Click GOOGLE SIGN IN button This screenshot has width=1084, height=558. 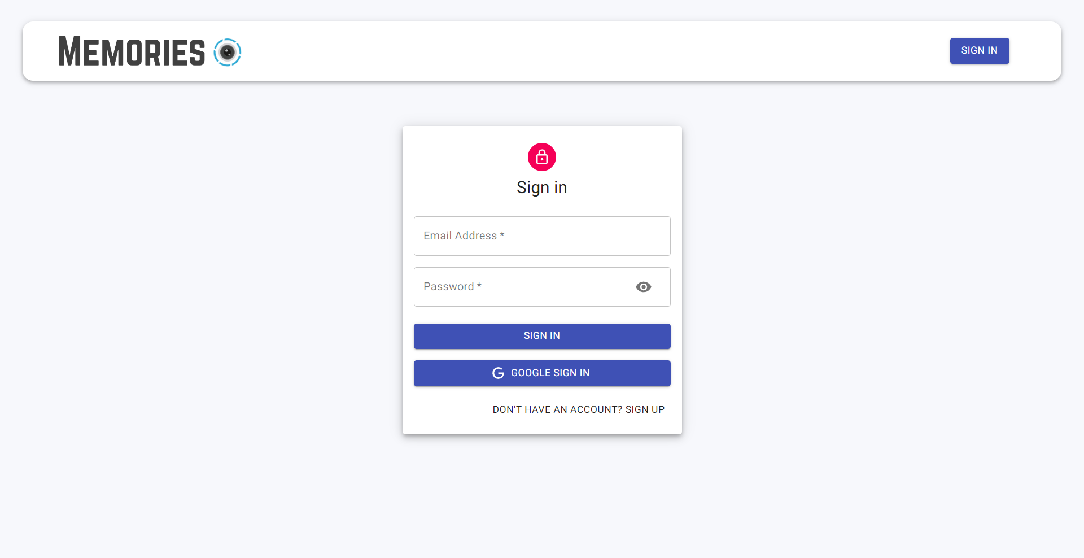coord(541,373)
